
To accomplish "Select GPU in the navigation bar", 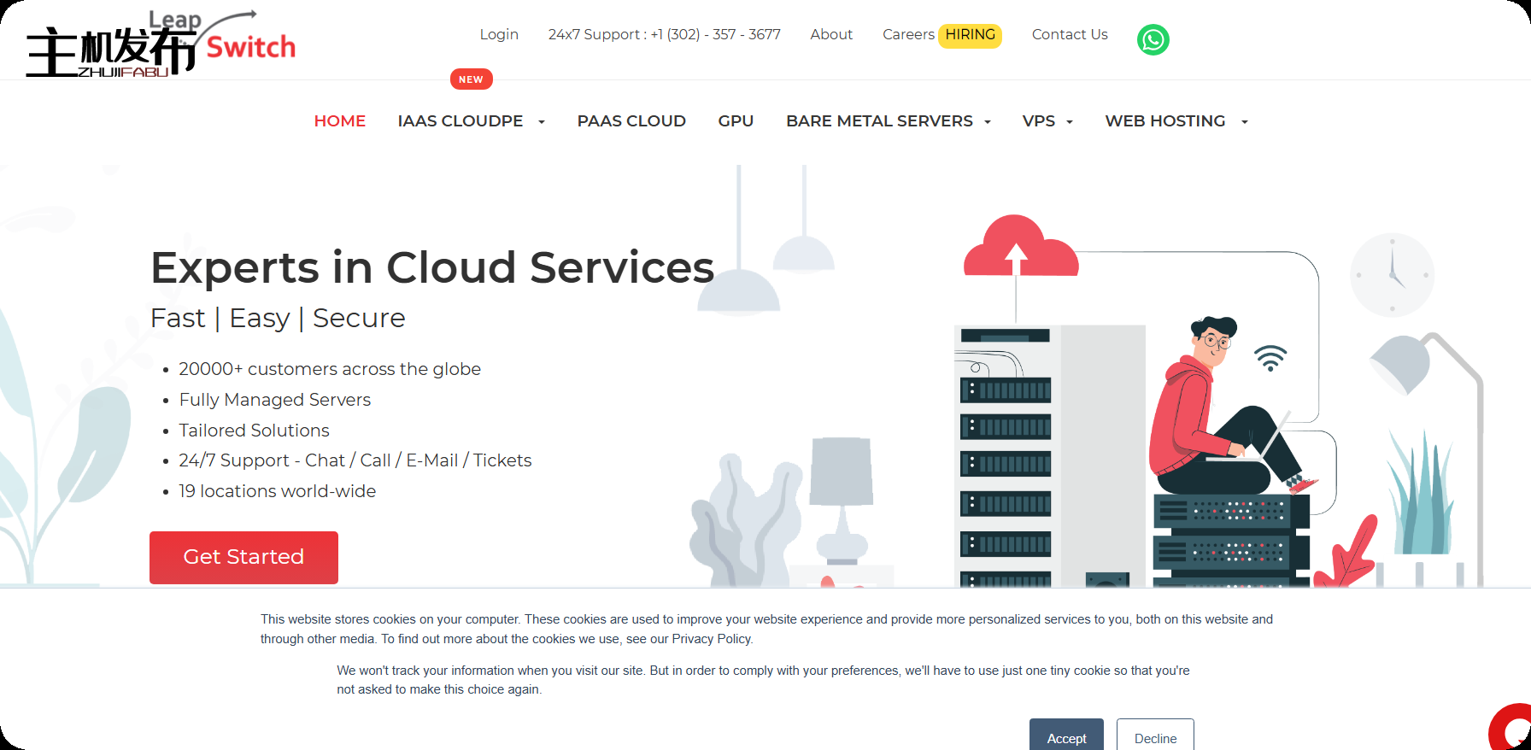I will point(736,121).
